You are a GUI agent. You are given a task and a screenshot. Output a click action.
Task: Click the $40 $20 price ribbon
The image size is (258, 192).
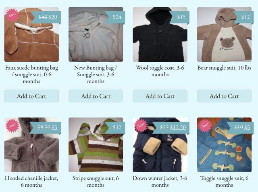(x=46, y=17)
